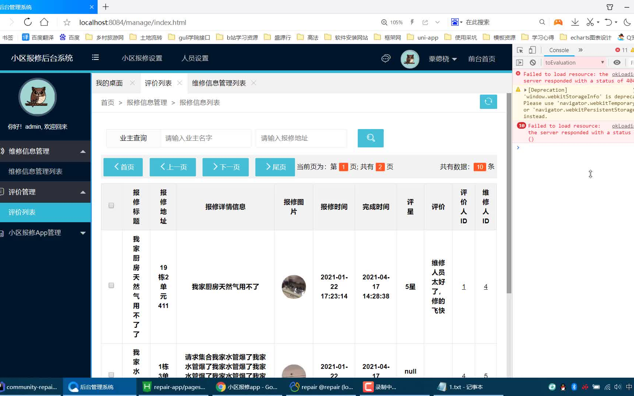Show DevTools console sidebar icon
The height and width of the screenshot is (396, 634).
tap(520, 63)
